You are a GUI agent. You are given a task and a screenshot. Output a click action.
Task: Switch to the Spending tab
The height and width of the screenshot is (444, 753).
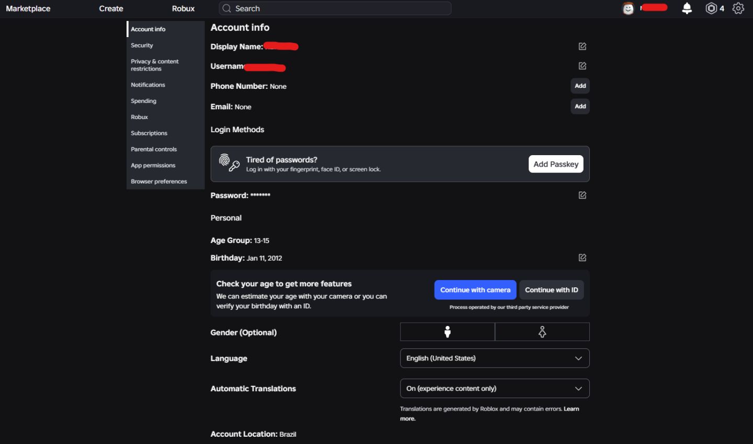165,101
